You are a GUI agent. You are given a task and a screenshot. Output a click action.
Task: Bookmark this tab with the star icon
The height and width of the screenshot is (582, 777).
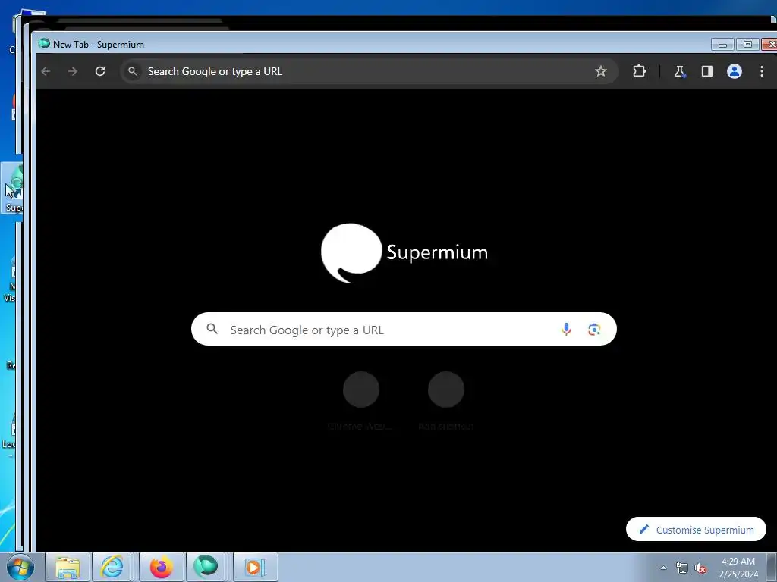(x=601, y=71)
